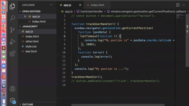The width and height of the screenshot is (189, 106).
Task: Open editor More Actions ellipsis
Action: coord(184,5)
